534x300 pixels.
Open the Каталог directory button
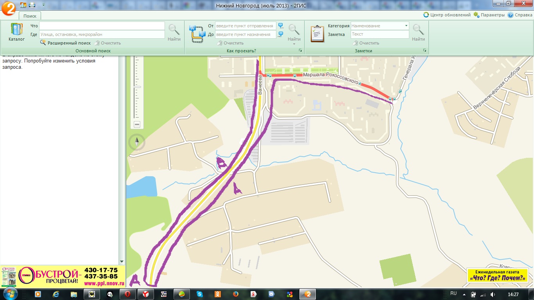point(16,32)
